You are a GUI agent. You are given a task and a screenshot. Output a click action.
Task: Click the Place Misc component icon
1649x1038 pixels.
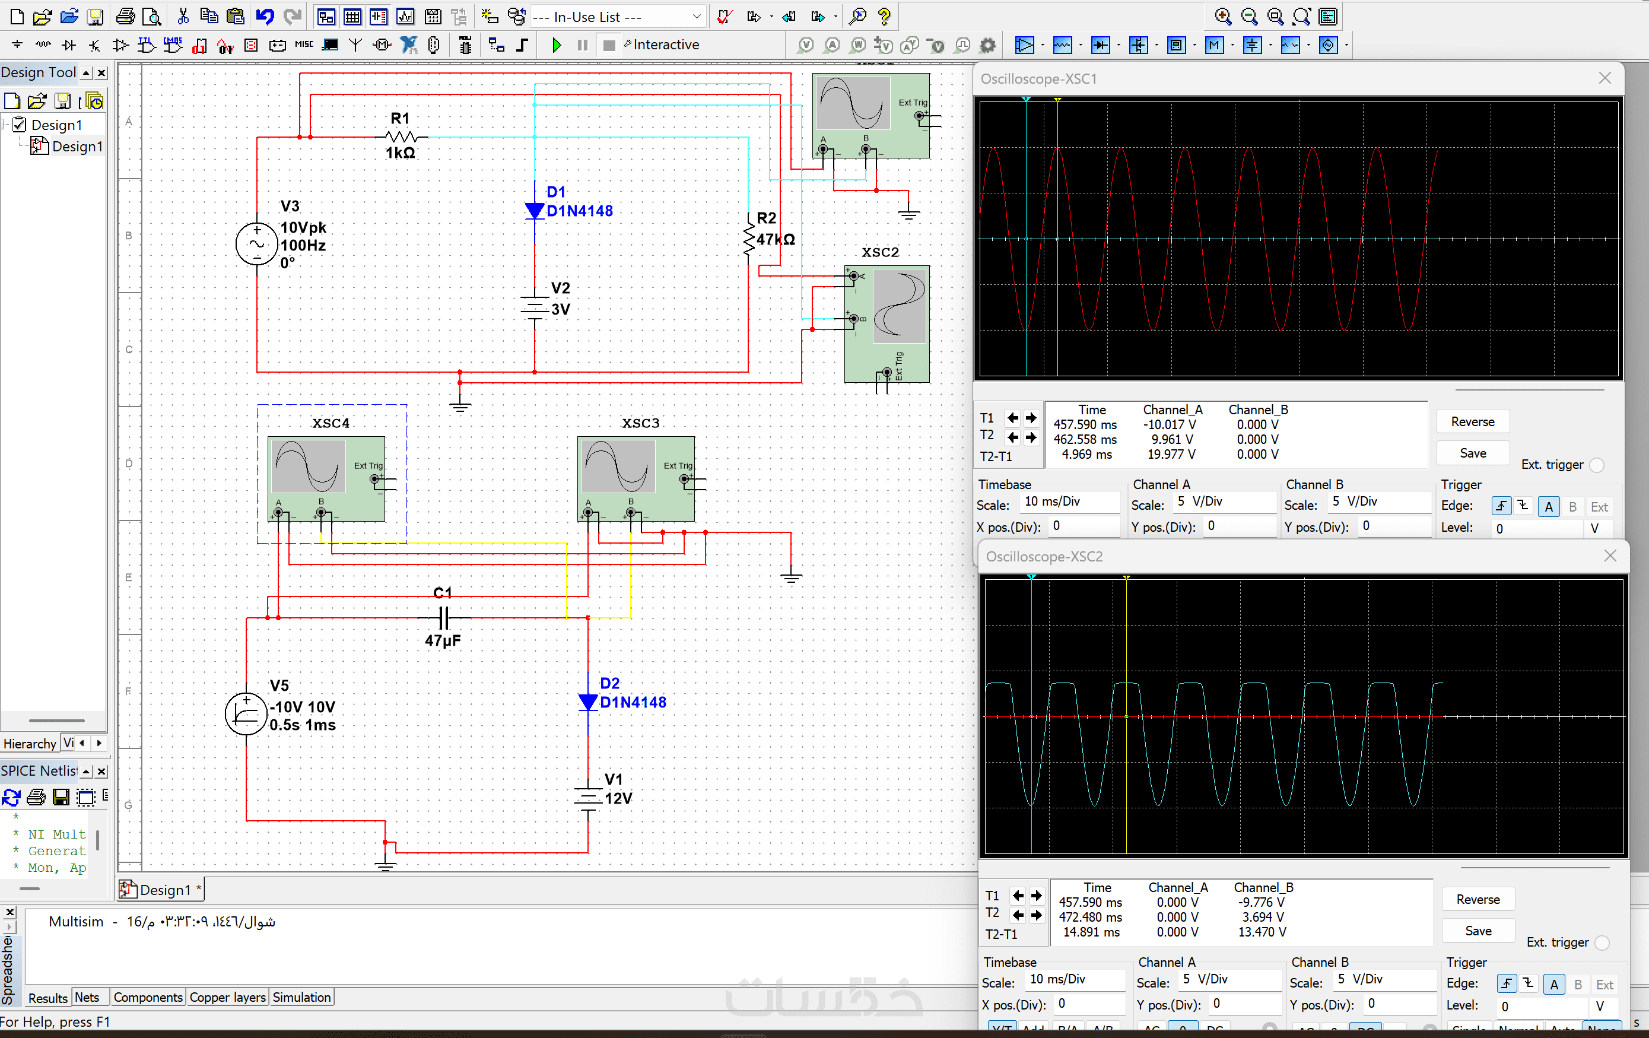(x=303, y=45)
